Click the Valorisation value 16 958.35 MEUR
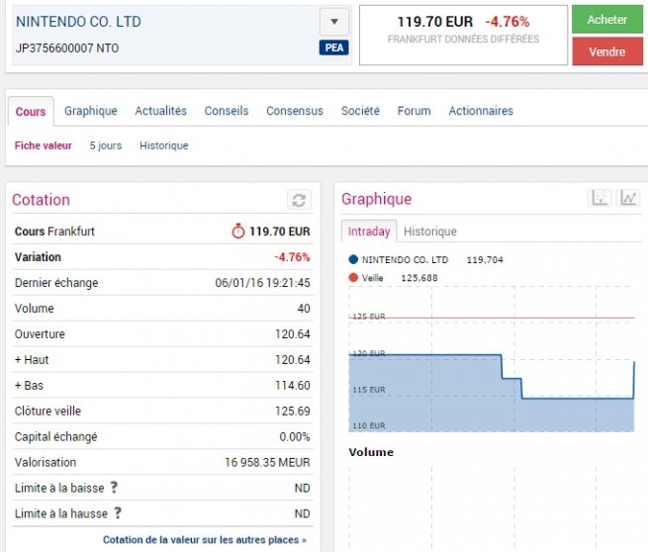Image resolution: width=648 pixels, height=552 pixels. click(x=267, y=462)
